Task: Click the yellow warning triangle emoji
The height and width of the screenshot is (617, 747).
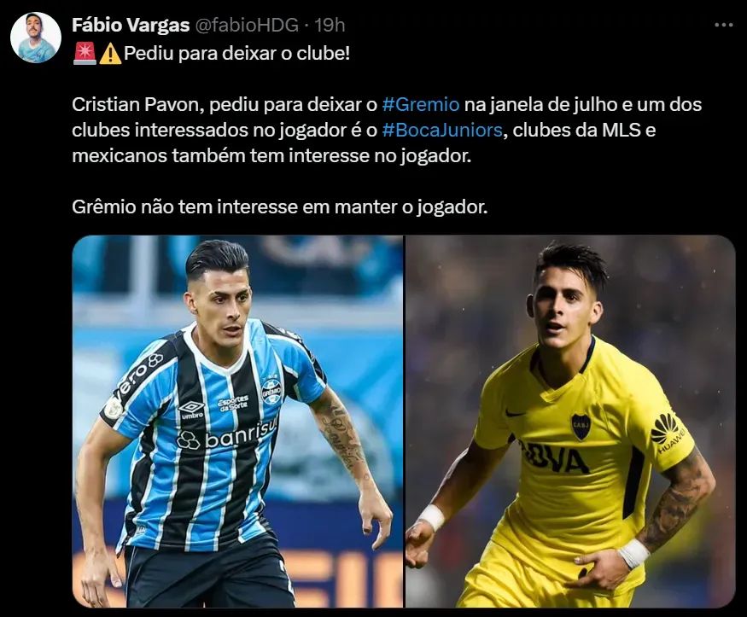Action: (x=110, y=53)
